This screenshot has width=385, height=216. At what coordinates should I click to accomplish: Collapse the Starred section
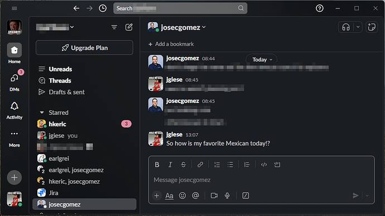click(42, 112)
